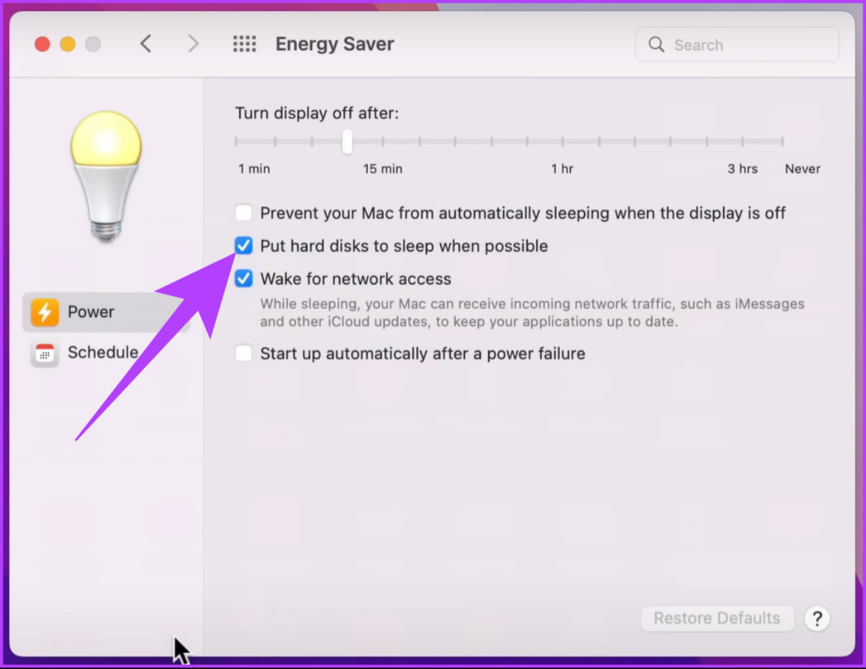The image size is (866, 669).
Task: Select the Power sidebar tab
Action: click(x=106, y=312)
